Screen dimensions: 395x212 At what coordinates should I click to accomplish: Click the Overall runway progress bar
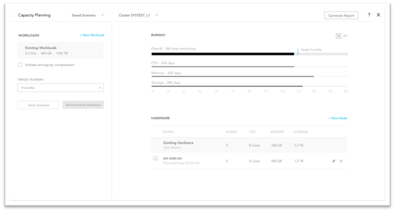coord(223,54)
